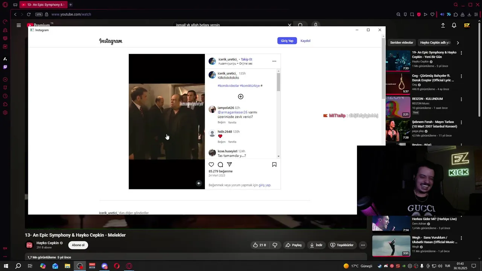Click Teşekkürler button

[342, 245]
